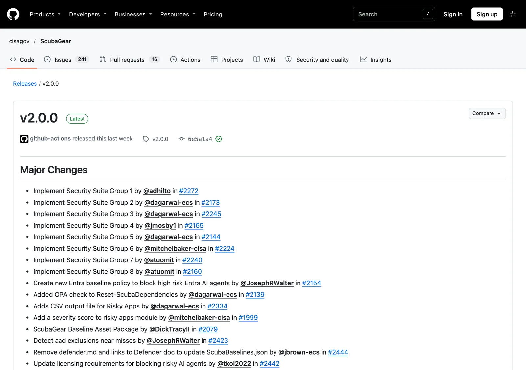This screenshot has width=526, height=370.
Task: Open the ScubaGear repository link
Action: tap(56, 41)
